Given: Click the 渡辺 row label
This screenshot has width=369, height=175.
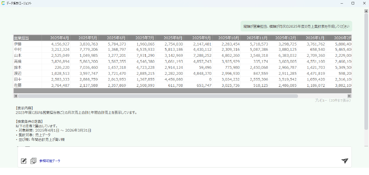Looking at the screenshot, I should point(18,73).
